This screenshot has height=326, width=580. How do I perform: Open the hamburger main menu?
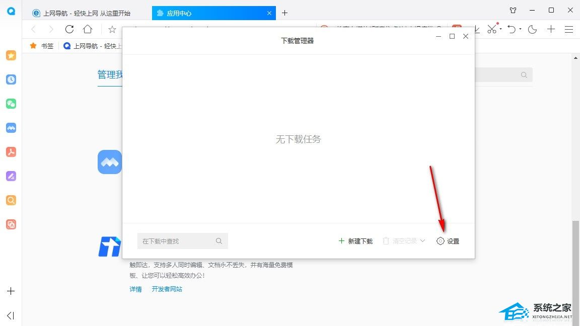coord(569,29)
